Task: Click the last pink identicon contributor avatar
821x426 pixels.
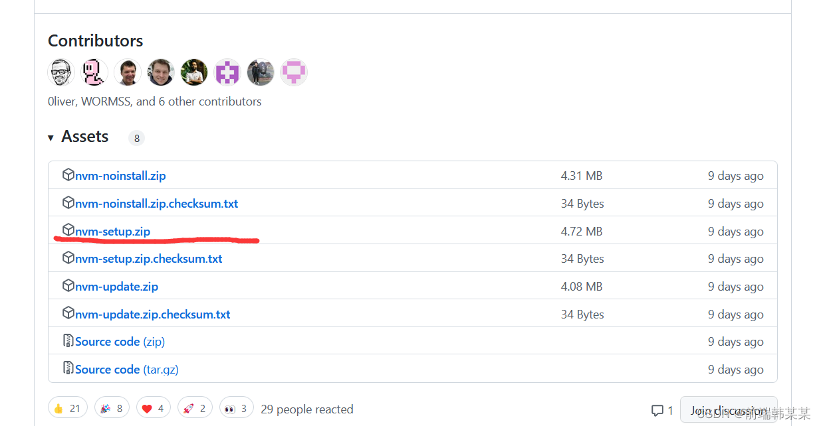Action: [x=294, y=72]
